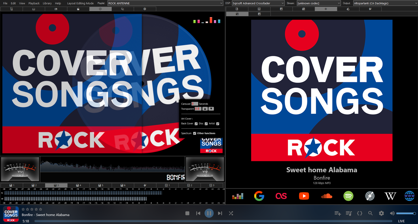Select the snowflake icon tab in right panel
Image resolution: width=418 pixels, height=224 pixels.
tap(326, 9)
